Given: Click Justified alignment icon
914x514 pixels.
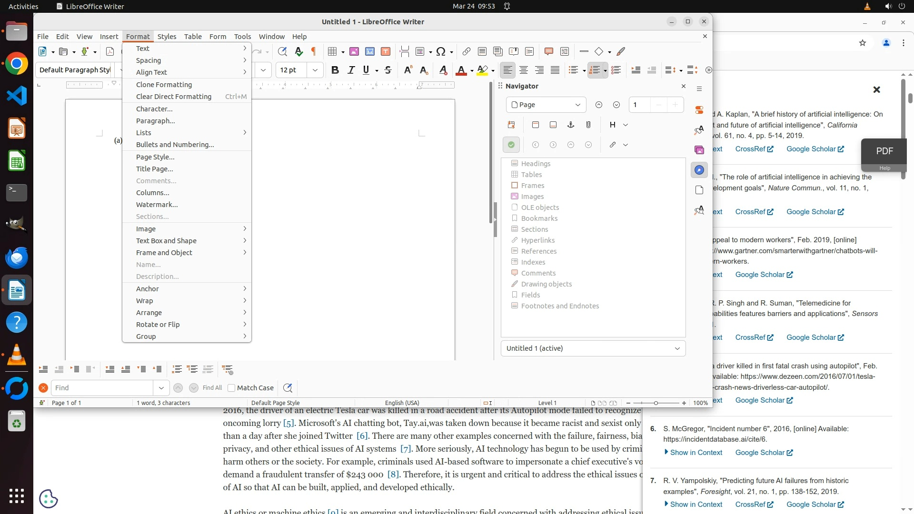Looking at the screenshot, I should pos(555,70).
